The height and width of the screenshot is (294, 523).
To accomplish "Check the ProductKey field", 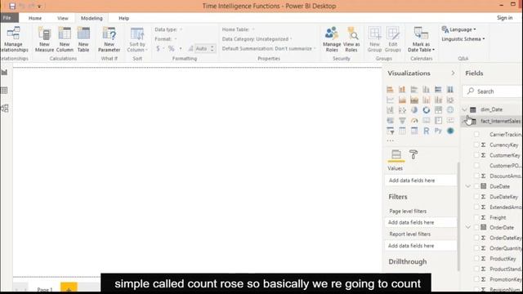I will tap(476, 259).
